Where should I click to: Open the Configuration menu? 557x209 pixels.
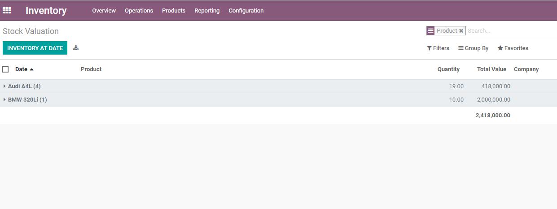point(246,11)
